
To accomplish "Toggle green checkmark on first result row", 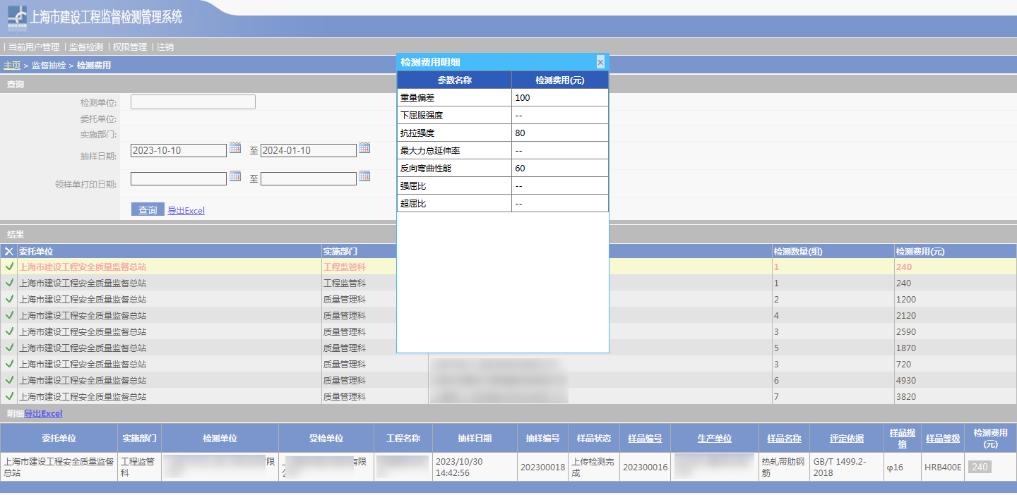I will 9,267.
